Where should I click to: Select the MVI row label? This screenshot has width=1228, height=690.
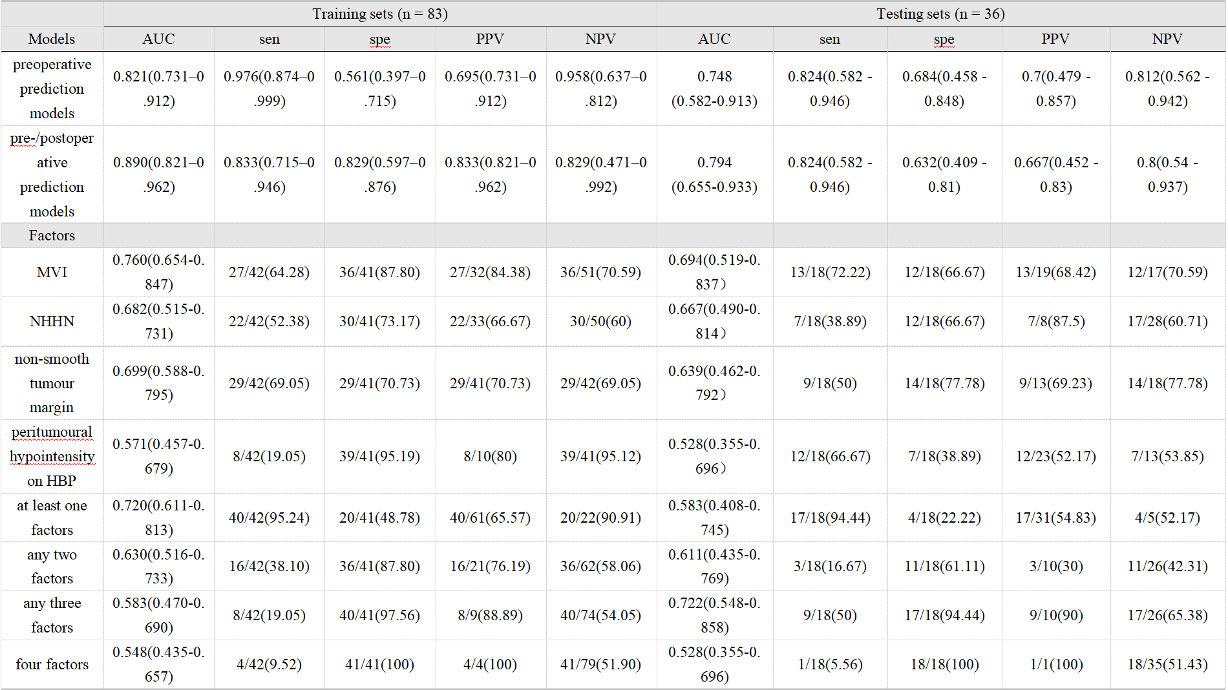point(52,272)
